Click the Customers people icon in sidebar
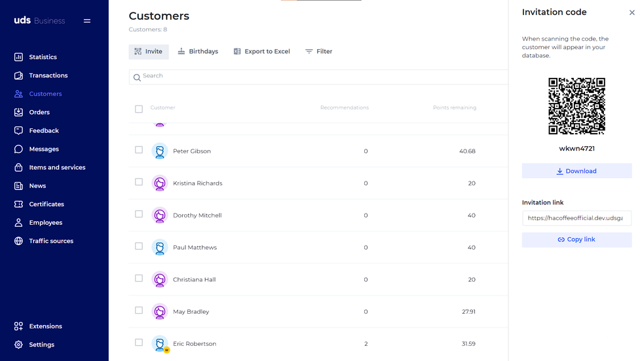642x361 pixels. [x=18, y=94]
